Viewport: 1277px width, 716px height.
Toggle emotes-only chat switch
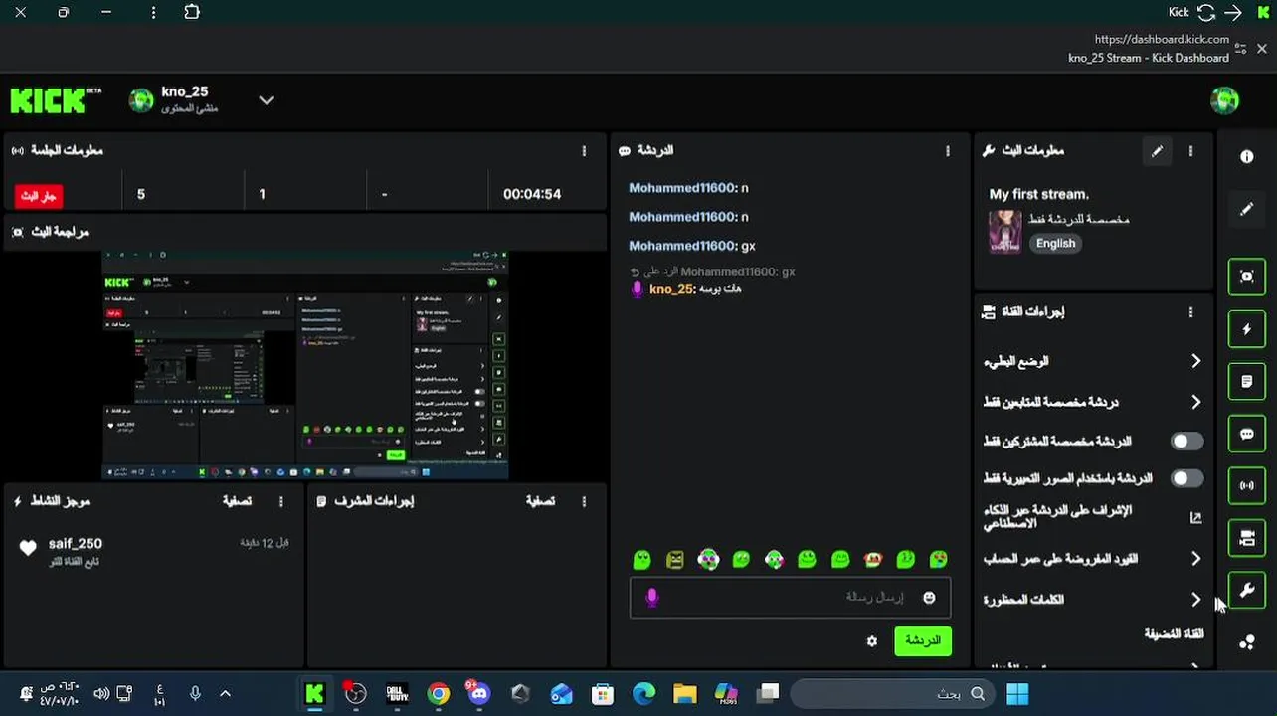click(x=1186, y=478)
